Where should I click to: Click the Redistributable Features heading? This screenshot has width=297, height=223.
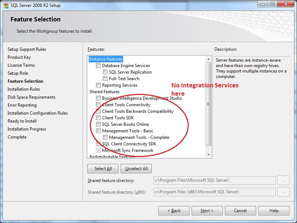coord(112,157)
